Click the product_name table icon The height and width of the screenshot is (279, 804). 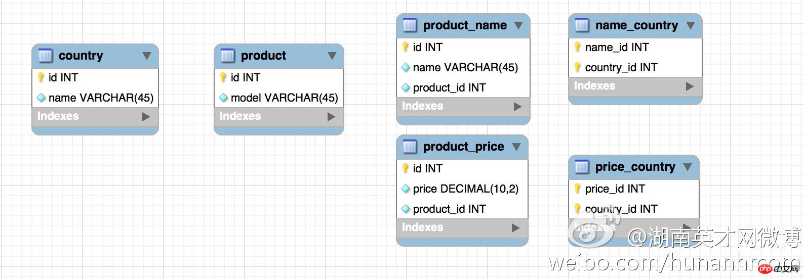point(410,25)
